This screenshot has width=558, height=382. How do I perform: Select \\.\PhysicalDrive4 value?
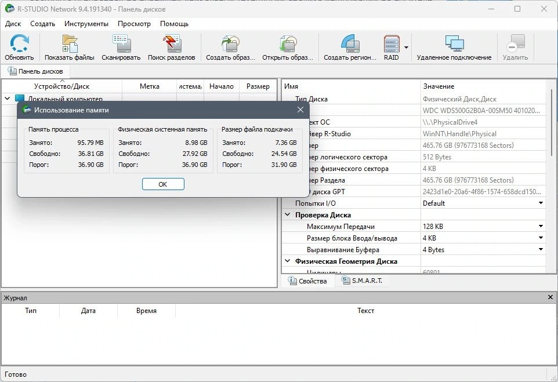point(450,122)
